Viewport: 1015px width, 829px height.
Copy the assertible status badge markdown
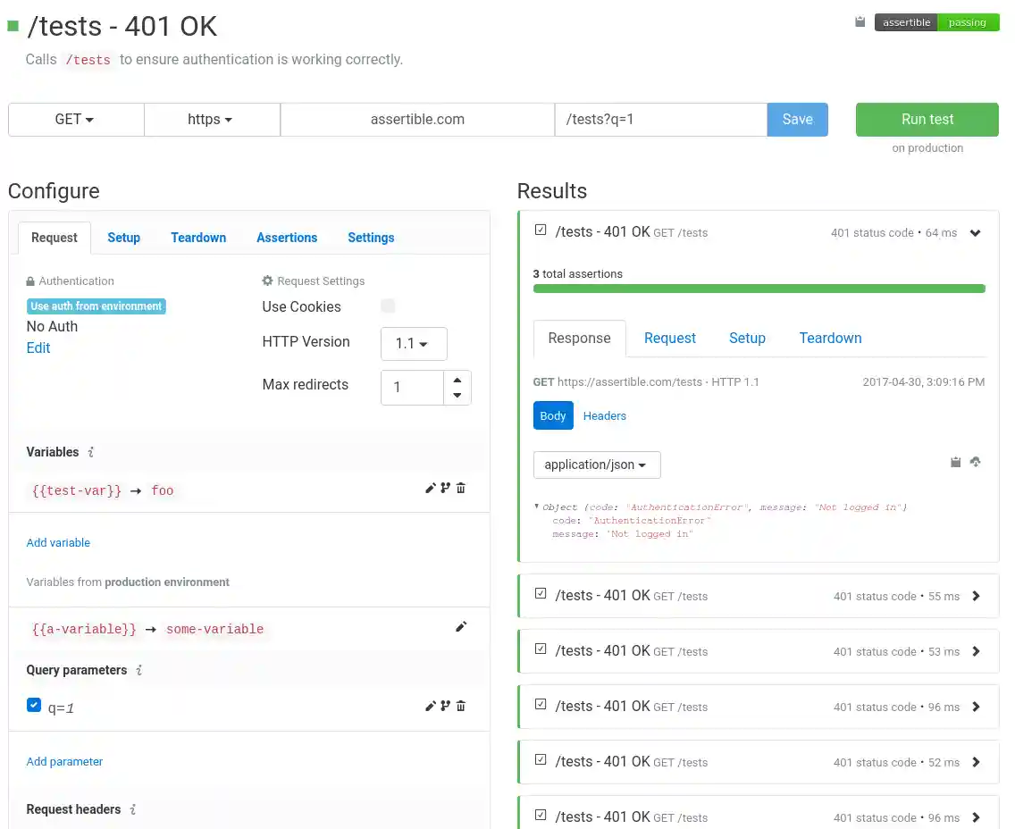coord(860,21)
